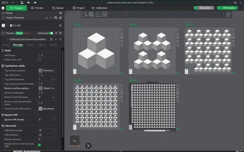
Task: Click the Add object cube icon
Action: coord(85,14)
